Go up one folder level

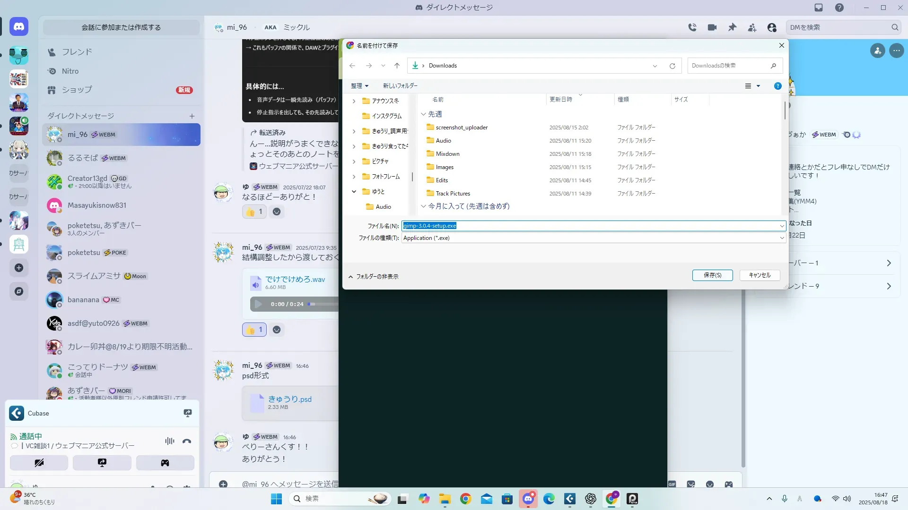397,66
